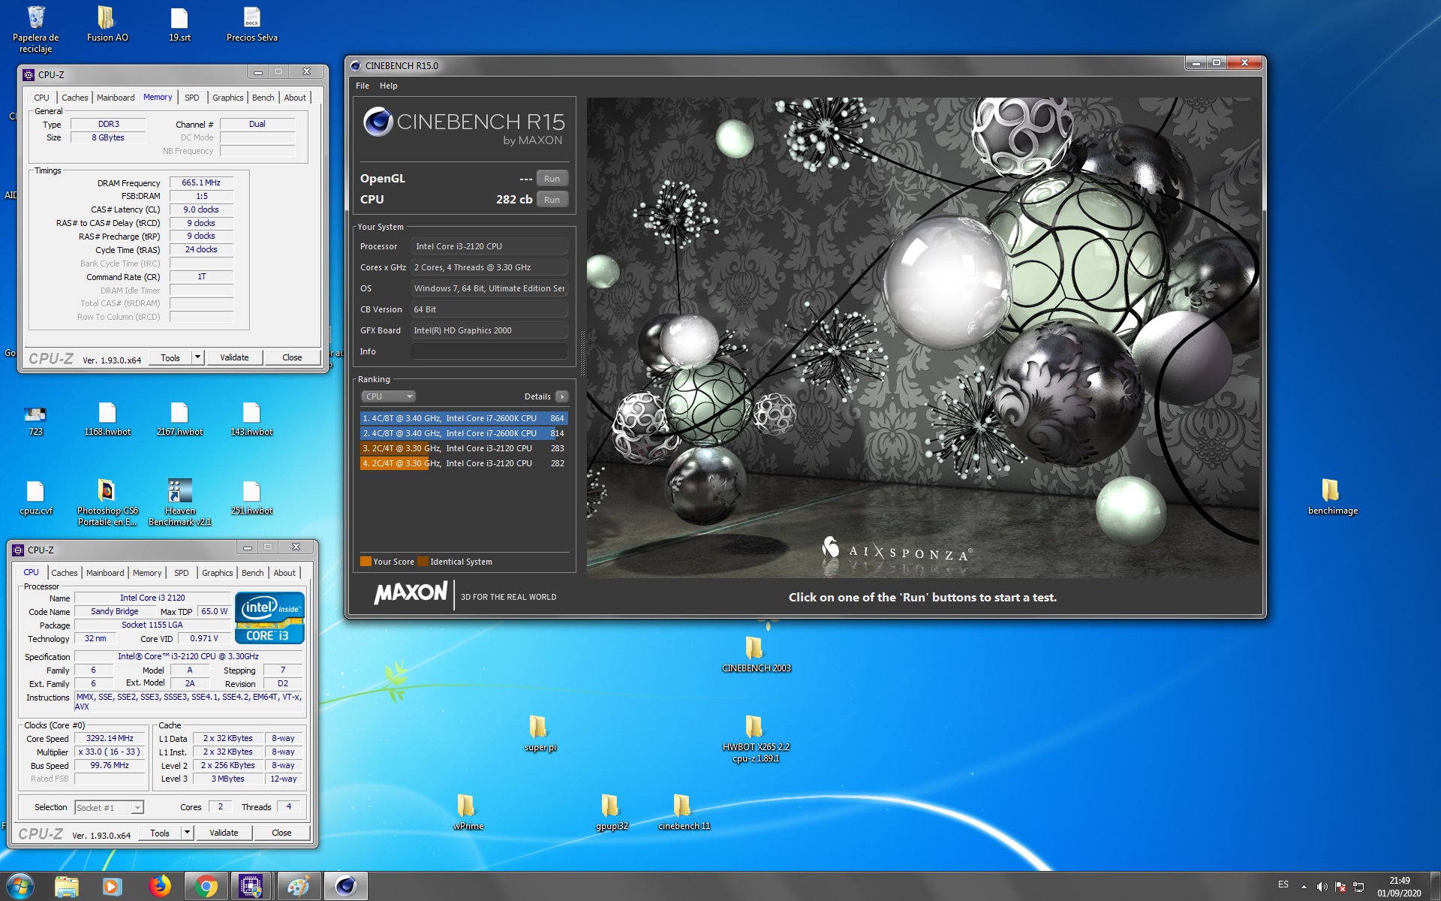This screenshot has width=1441, height=901.
Task: Select Photoshop CS6 Portable desktop icon
Action: click(x=107, y=502)
